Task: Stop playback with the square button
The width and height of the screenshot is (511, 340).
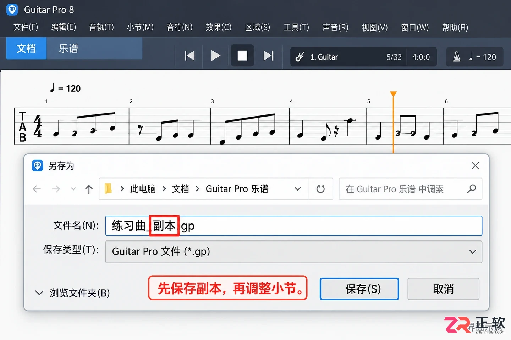Action: 242,56
